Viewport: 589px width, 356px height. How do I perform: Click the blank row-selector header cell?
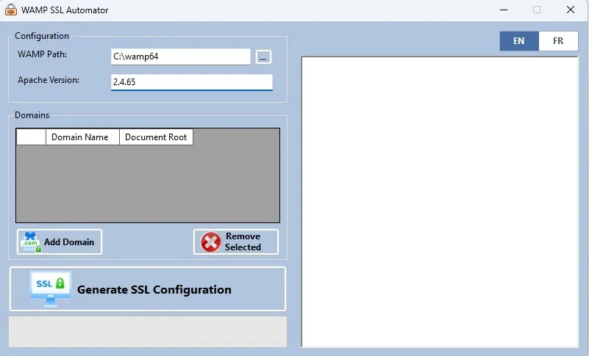pyautogui.click(x=31, y=137)
